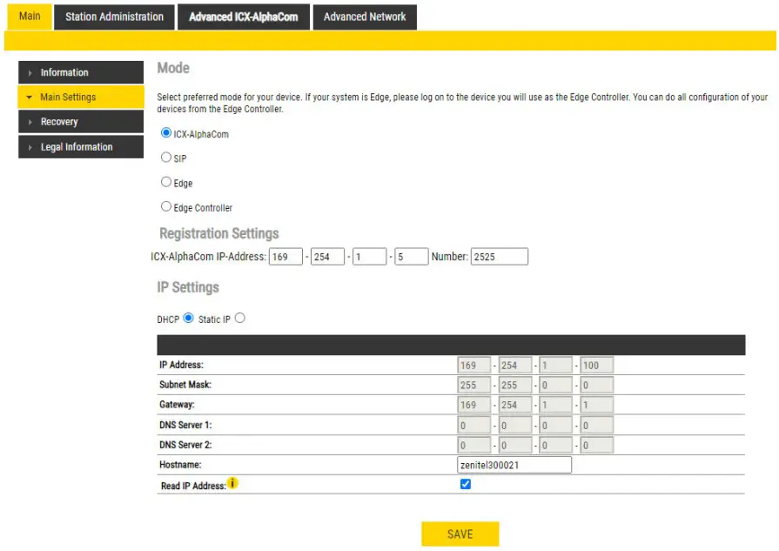
Task: Click the Read IP Address info icon
Action: [232, 482]
